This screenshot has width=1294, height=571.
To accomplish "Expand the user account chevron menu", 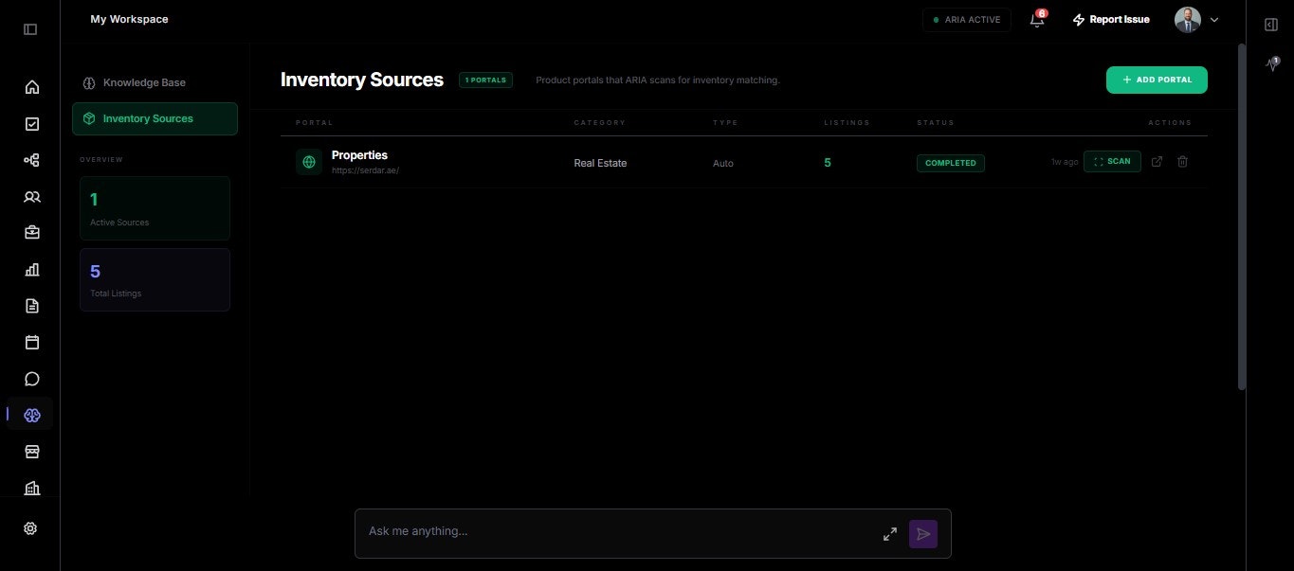I will (1212, 19).
